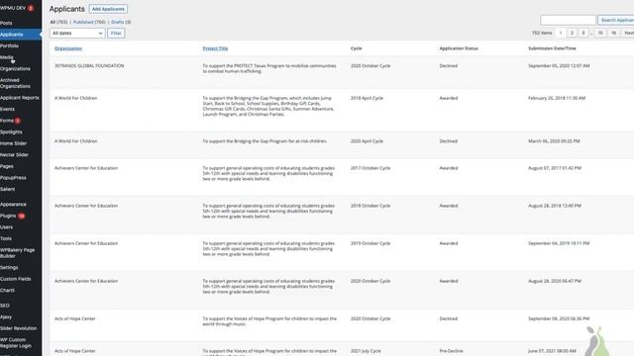The height and width of the screenshot is (356, 634).
Task: Click Acts of Hope Center 2020 October row
Action: (342, 325)
